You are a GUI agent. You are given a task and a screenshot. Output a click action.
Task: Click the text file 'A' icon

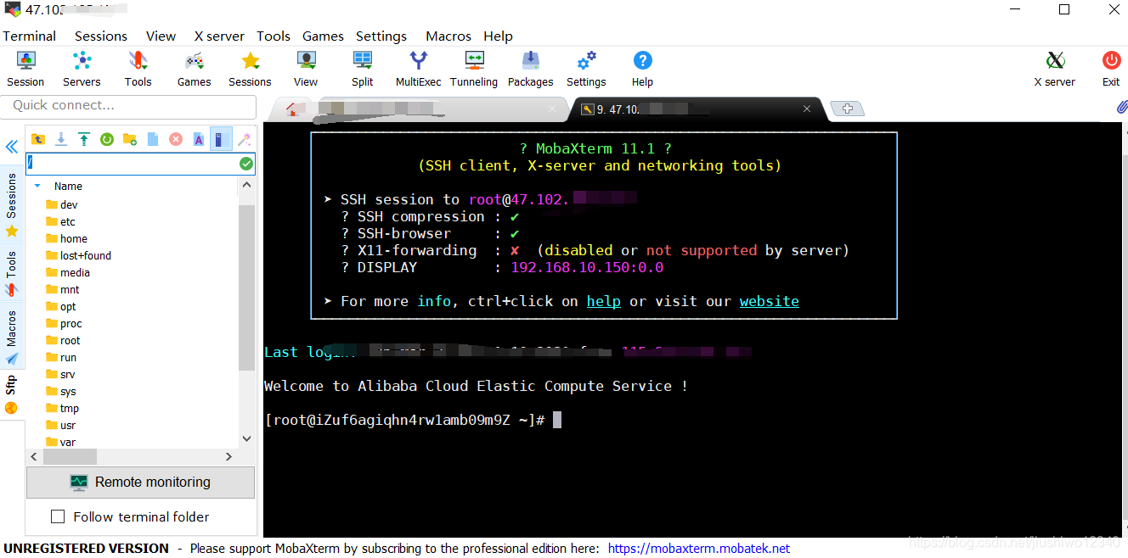[199, 139]
